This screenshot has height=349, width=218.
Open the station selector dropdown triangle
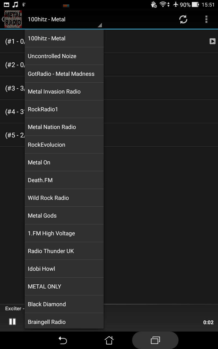pos(100,25)
